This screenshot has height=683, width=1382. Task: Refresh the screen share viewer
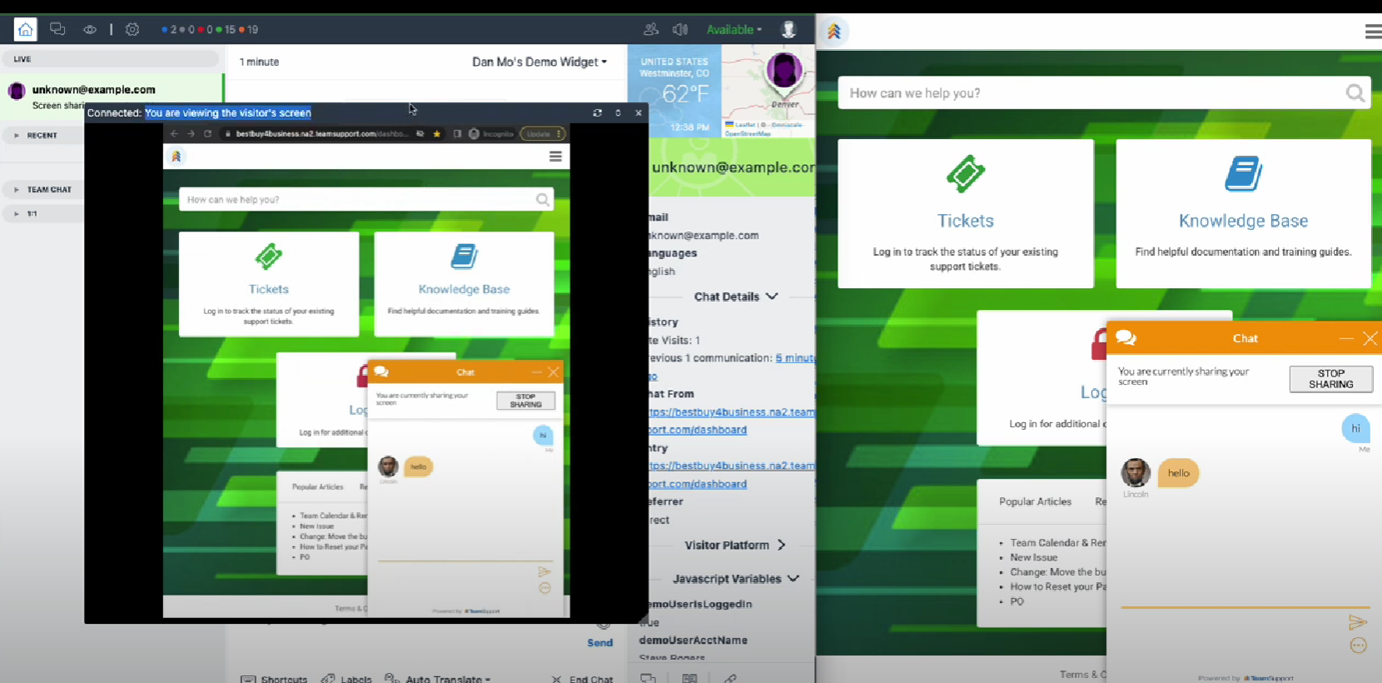pyautogui.click(x=597, y=112)
